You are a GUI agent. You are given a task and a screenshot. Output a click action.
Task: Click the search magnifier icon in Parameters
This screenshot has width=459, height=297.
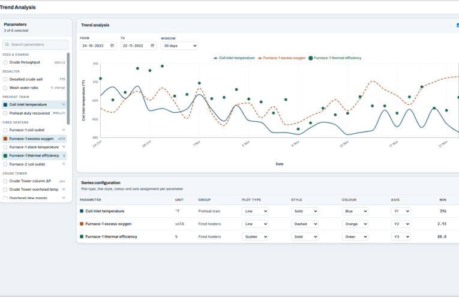(7, 44)
